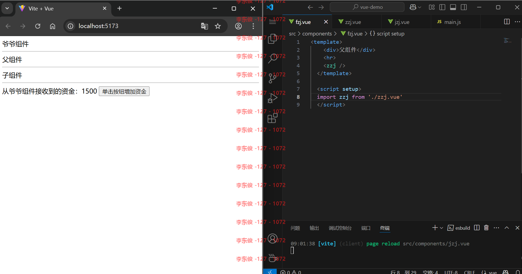Open the browser three-dot menu

(x=253, y=26)
